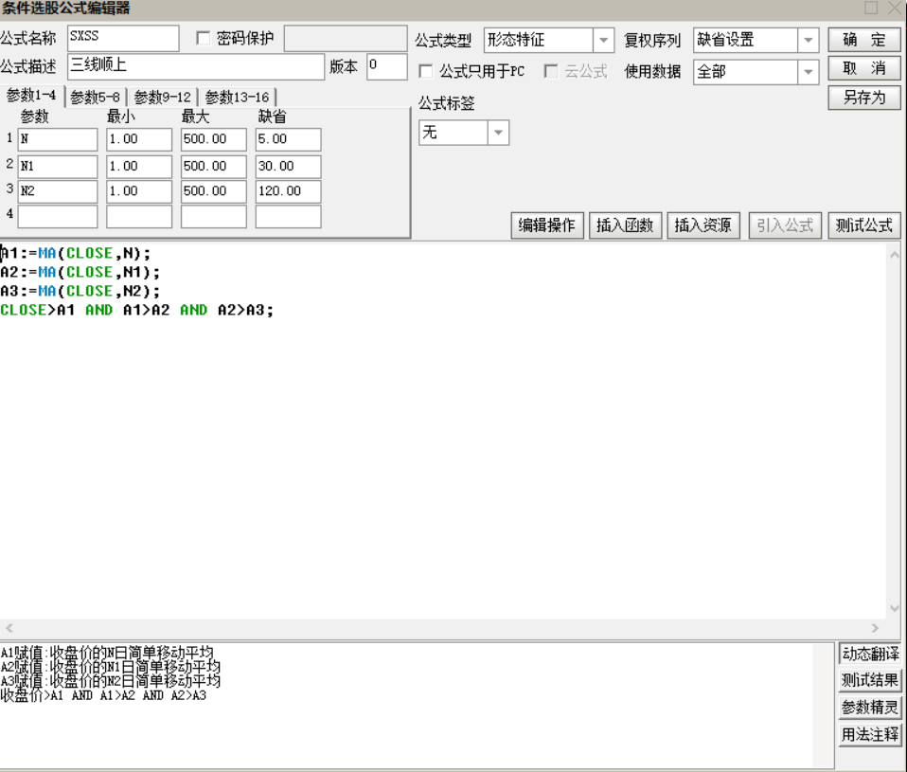The image size is (907, 772).
Task: Click the 插入函数 button
Action: (x=625, y=225)
